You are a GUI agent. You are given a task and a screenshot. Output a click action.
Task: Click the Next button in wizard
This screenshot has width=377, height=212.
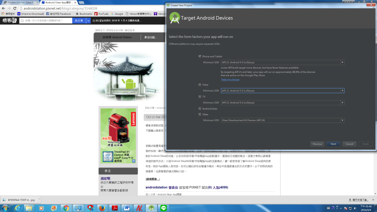(333, 144)
